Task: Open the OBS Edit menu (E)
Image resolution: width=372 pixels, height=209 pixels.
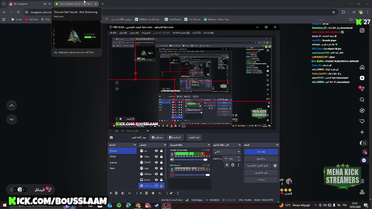Action: click(123, 33)
